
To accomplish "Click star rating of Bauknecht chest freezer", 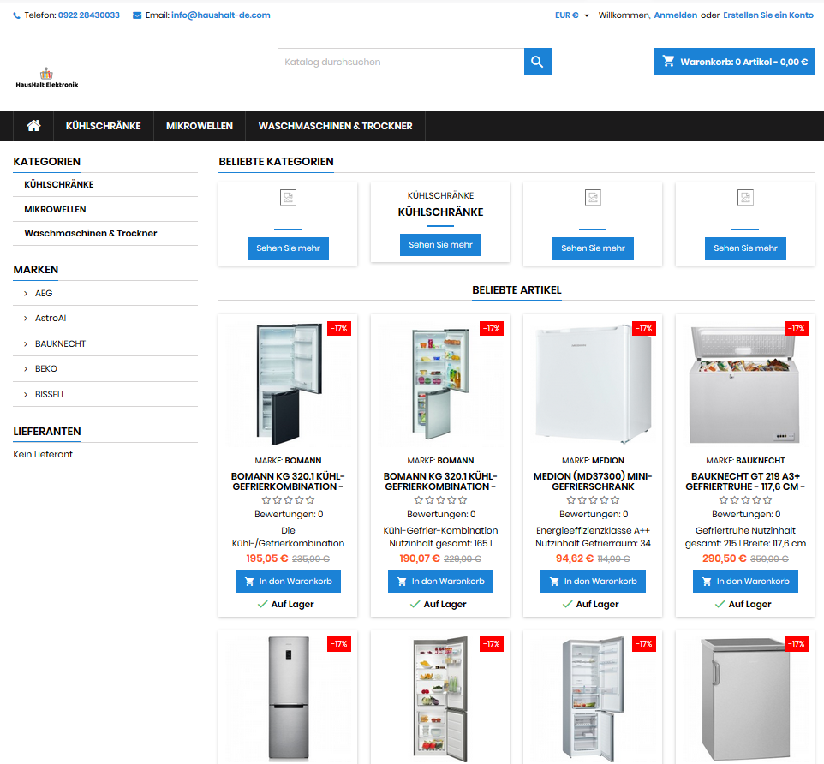I will click(745, 500).
